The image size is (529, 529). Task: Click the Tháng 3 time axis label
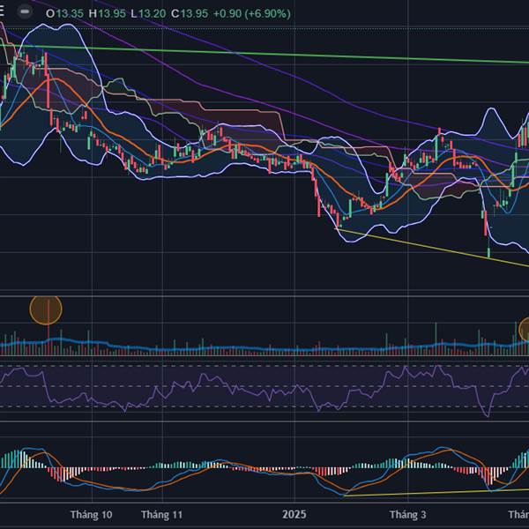tap(407, 514)
